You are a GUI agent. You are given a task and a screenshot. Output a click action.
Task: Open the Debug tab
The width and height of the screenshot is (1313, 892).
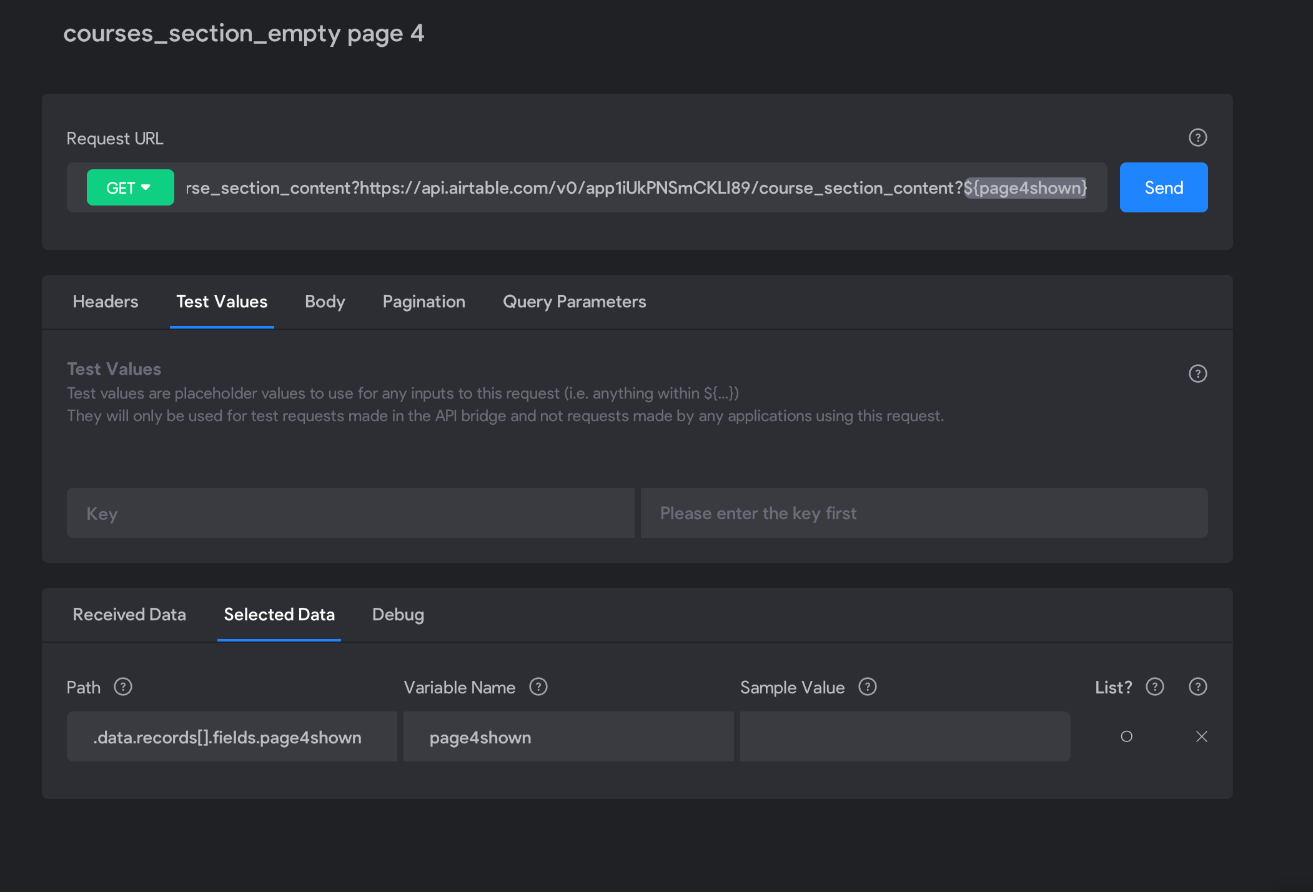point(398,615)
